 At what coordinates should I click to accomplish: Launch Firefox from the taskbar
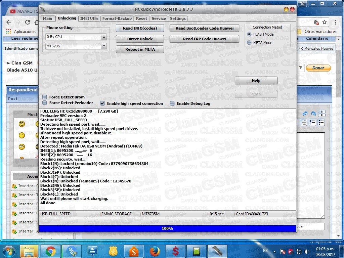click(x=155, y=251)
